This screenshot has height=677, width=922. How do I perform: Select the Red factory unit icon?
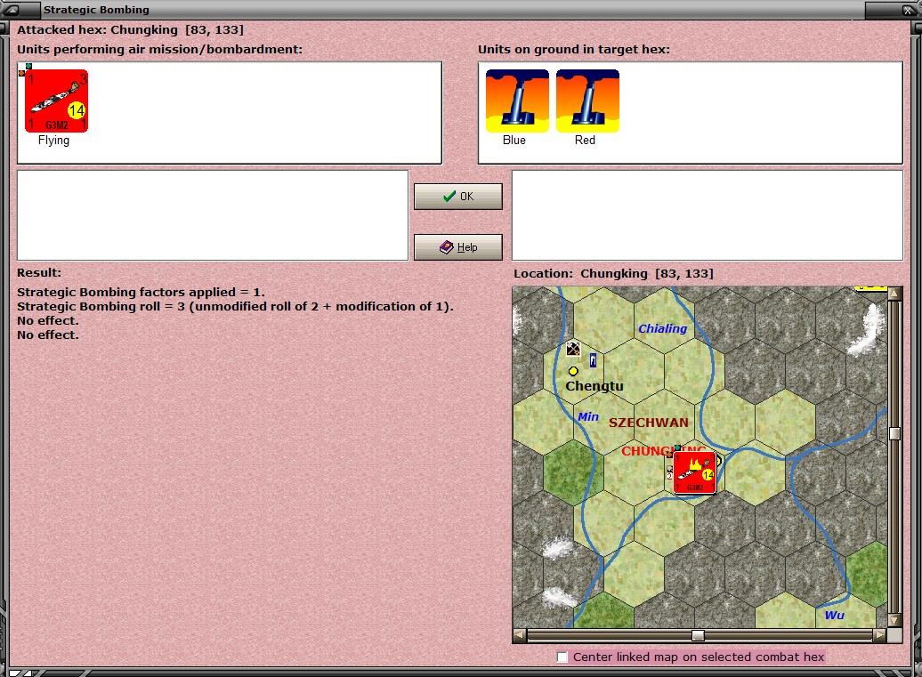[588, 101]
